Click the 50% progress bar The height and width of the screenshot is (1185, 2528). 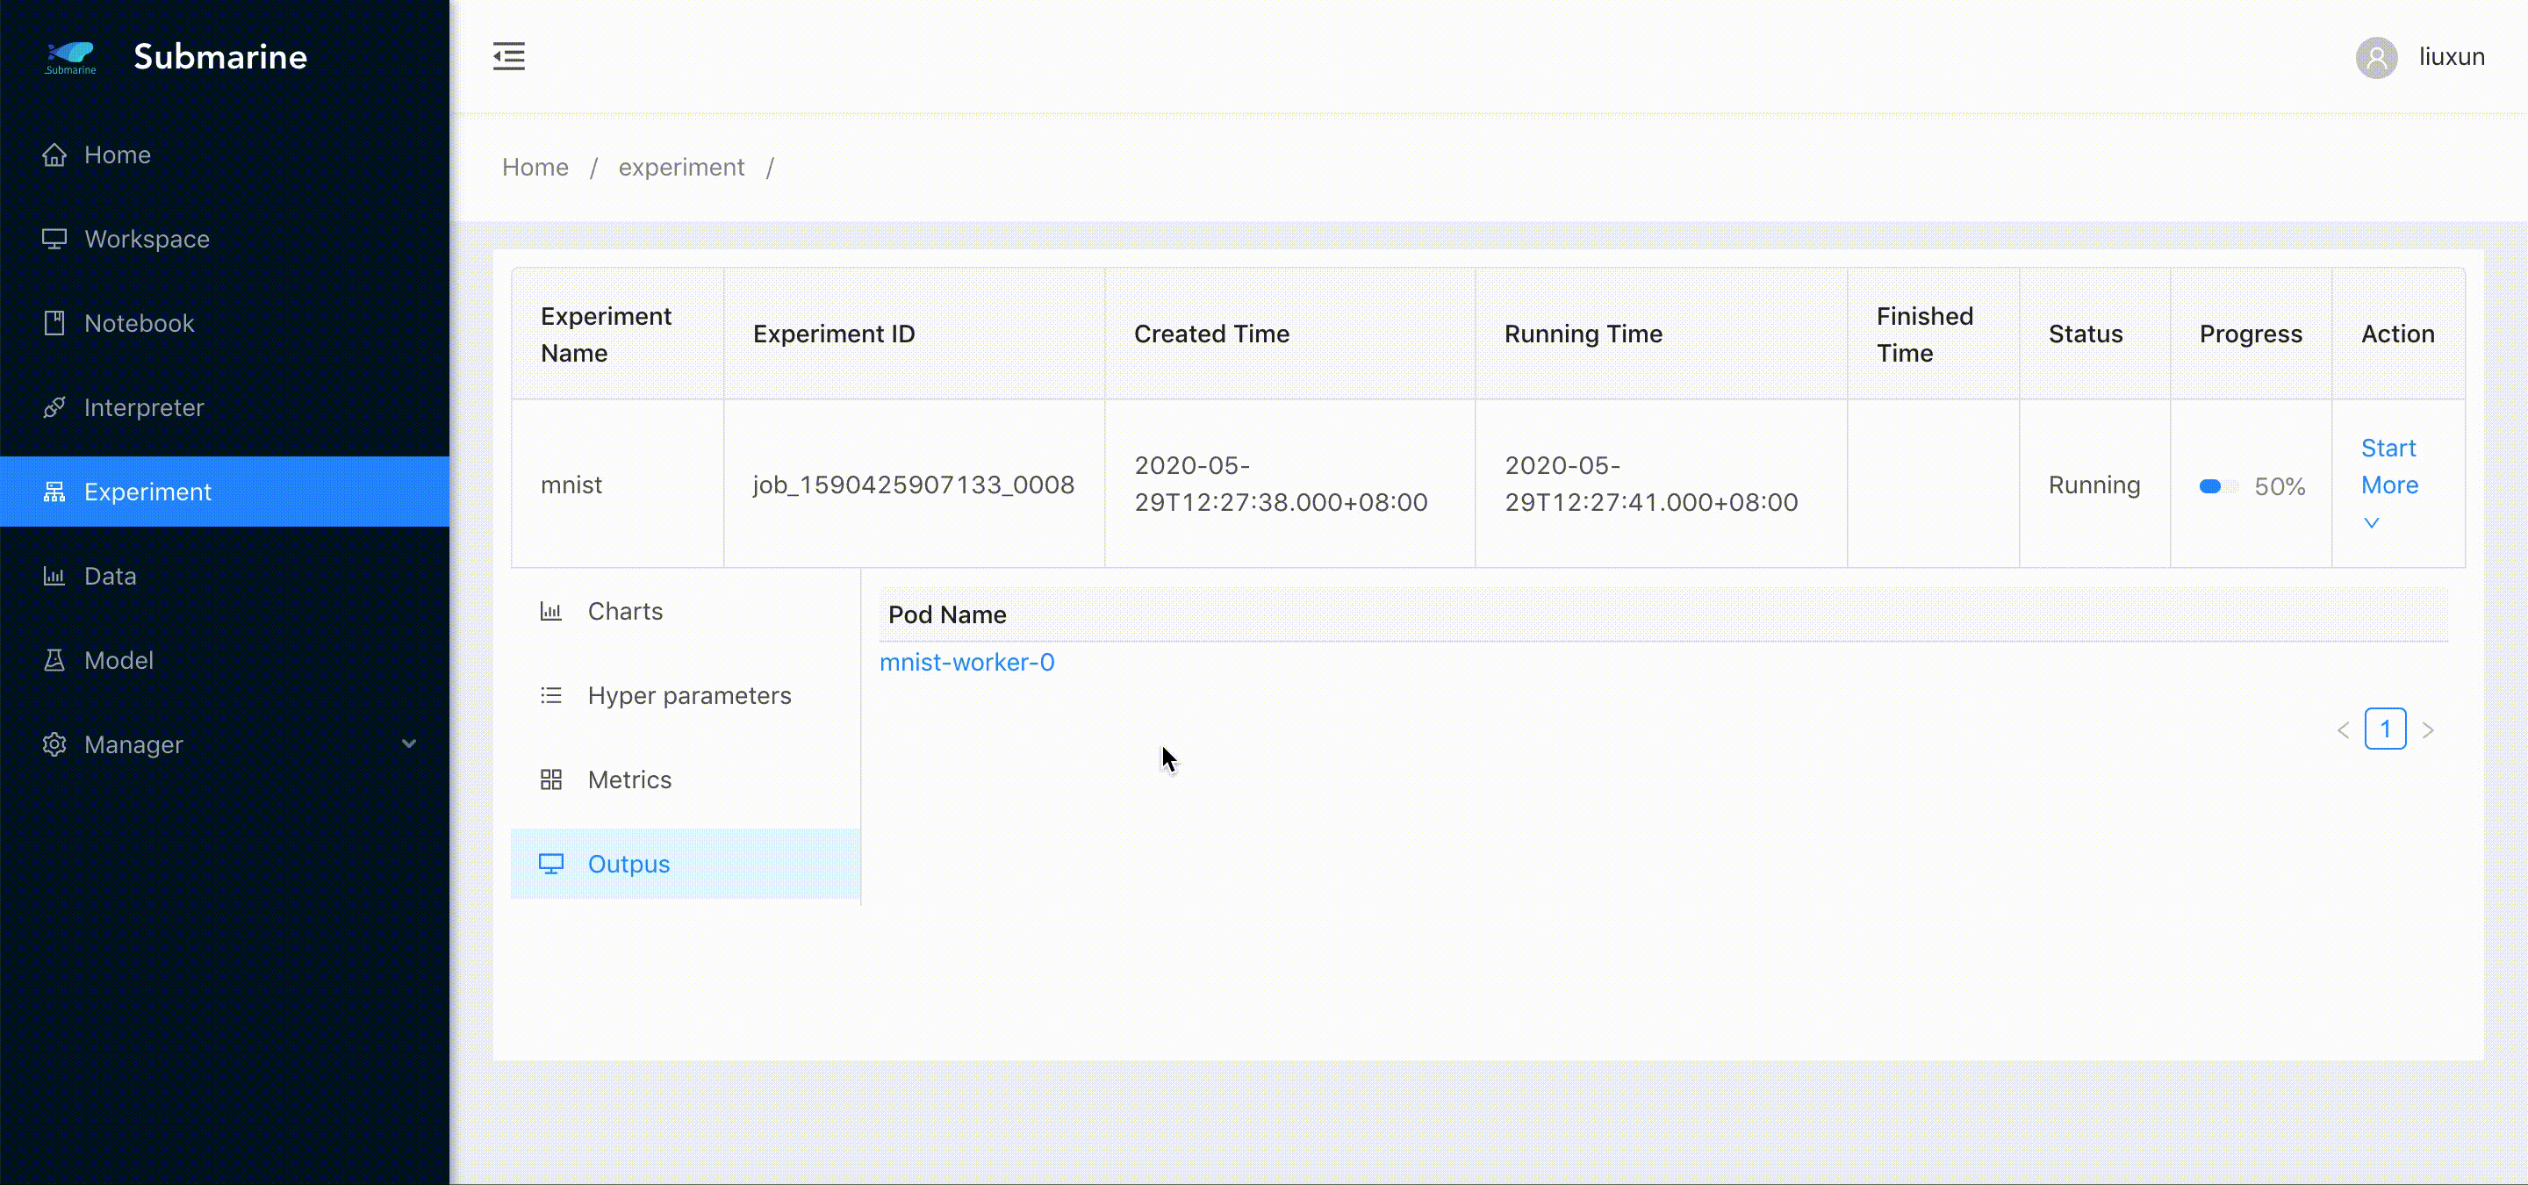pyautogui.click(x=2217, y=486)
